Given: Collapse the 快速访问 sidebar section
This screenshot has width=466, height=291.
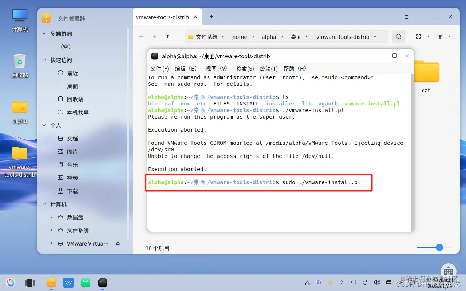Looking at the screenshot, I should pos(44,60).
